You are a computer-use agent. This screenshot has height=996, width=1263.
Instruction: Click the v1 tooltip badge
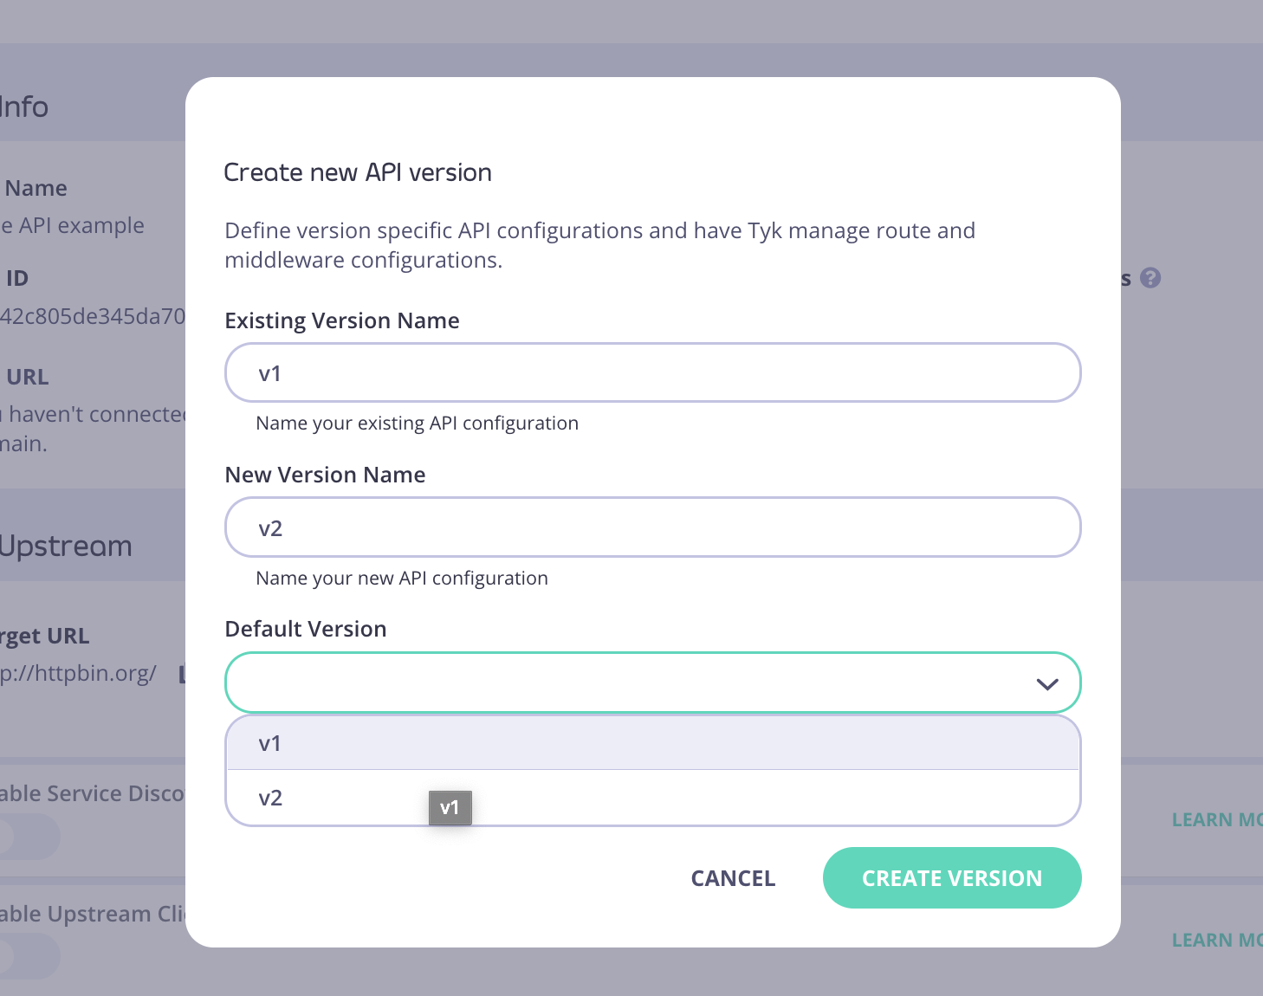tap(450, 807)
